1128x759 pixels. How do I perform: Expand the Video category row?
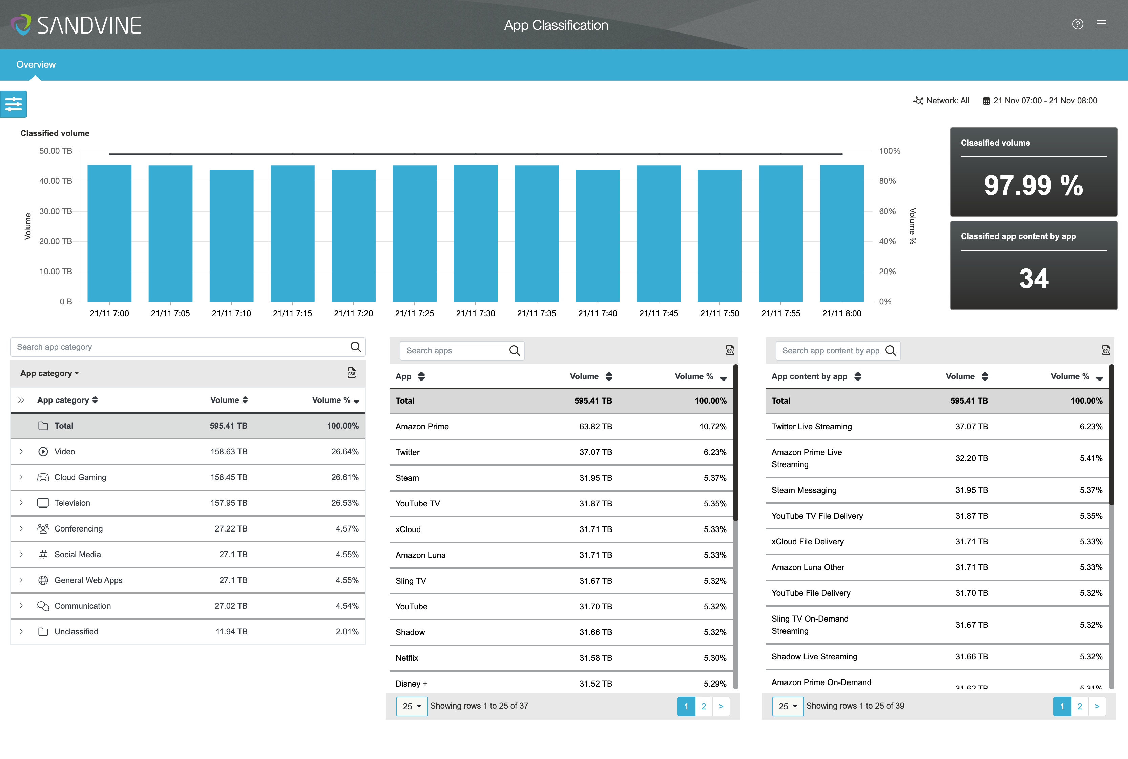click(x=21, y=451)
